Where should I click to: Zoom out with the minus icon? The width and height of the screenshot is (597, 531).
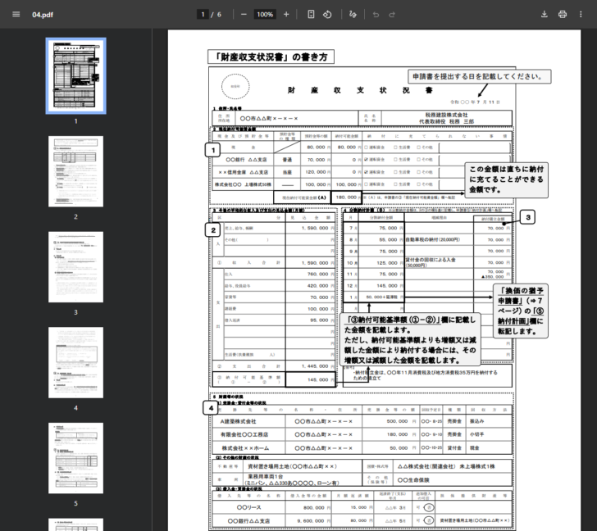(x=244, y=15)
